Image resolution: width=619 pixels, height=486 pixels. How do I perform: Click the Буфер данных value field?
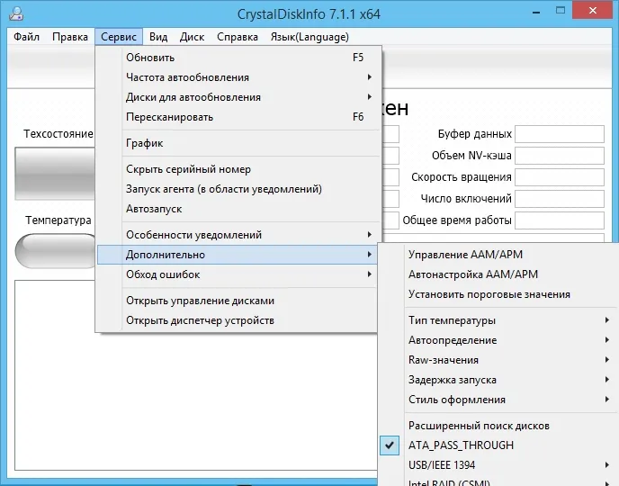click(560, 134)
